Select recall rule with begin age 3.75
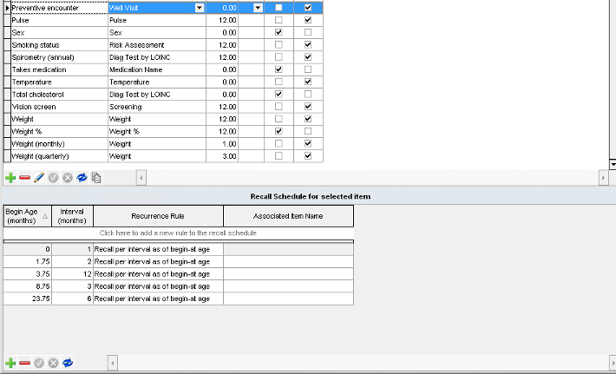This screenshot has height=374, width=616. (28, 274)
